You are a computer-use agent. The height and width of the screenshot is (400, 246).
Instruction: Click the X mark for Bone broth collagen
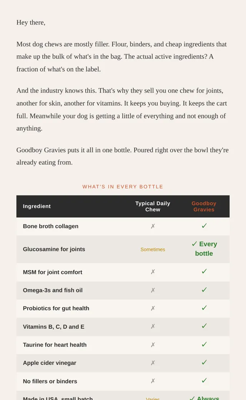153,226
